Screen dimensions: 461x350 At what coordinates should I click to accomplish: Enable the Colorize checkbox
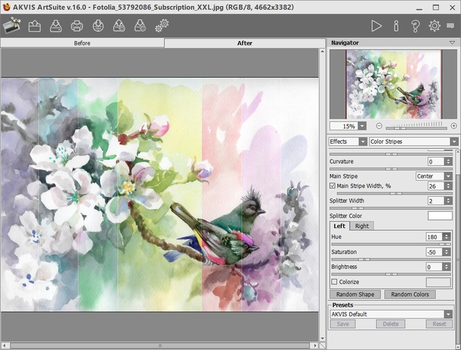[335, 281]
